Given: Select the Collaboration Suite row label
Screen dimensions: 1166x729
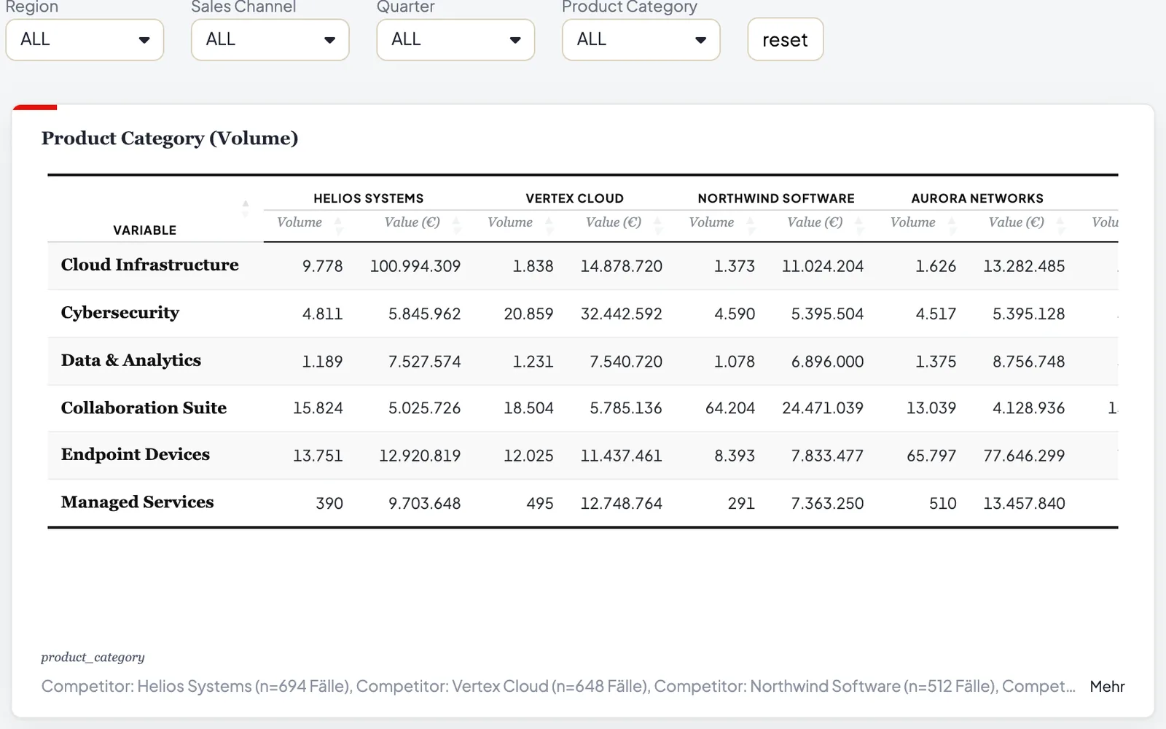Looking at the screenshot, I should [144, 408].
